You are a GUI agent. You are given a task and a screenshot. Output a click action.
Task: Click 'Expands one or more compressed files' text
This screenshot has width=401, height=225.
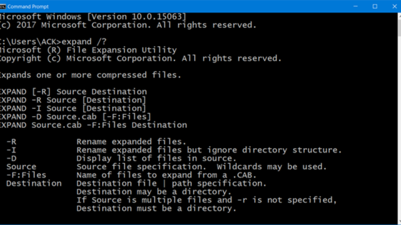coord(90,75)
